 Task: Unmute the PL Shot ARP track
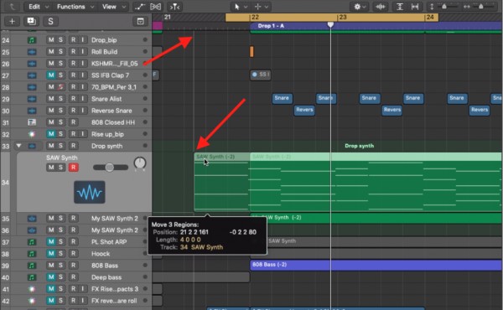tap(51, 242)
